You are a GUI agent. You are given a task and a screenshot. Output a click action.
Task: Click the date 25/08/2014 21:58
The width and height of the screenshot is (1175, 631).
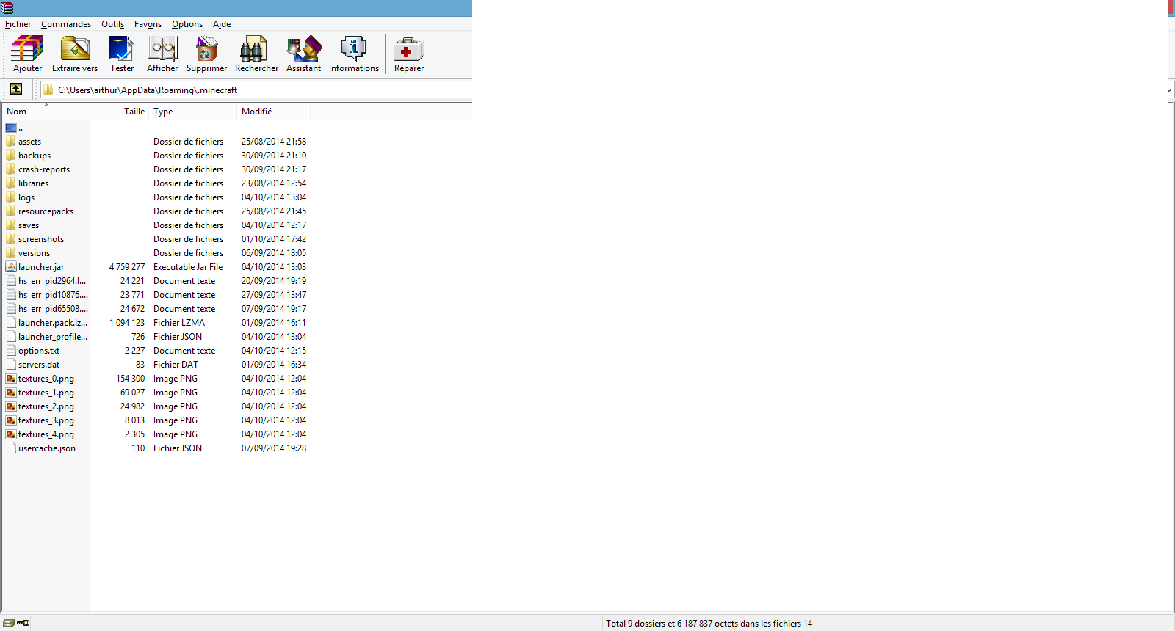(x=274, y=142)
